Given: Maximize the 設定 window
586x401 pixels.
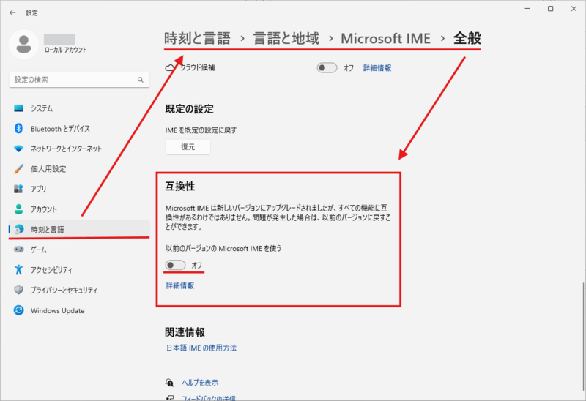Looking at the screenshot, I should pyautogui.click(x=551, y=8).
